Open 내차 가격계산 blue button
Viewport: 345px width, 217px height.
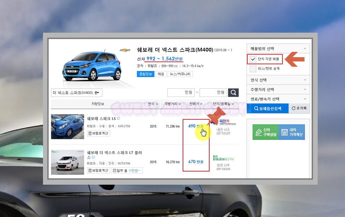[292, 132]
